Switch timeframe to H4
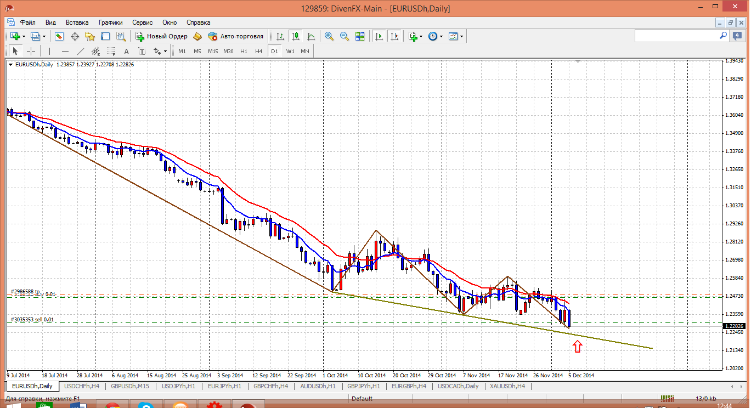This screenshot has height=408, width=751. coord(259,51)
